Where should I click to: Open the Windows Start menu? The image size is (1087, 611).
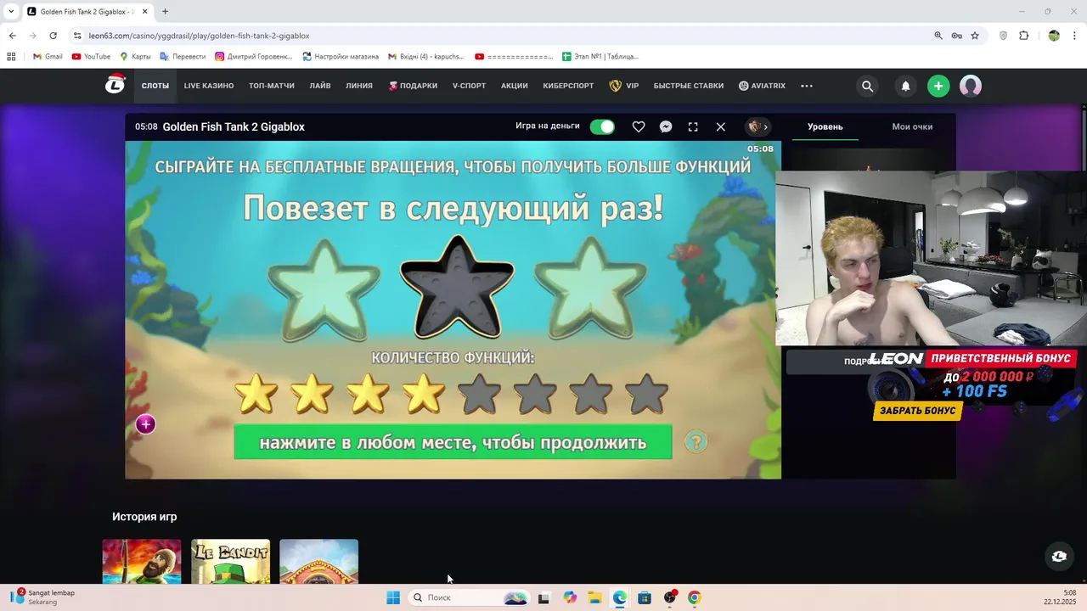click(392, 597)
